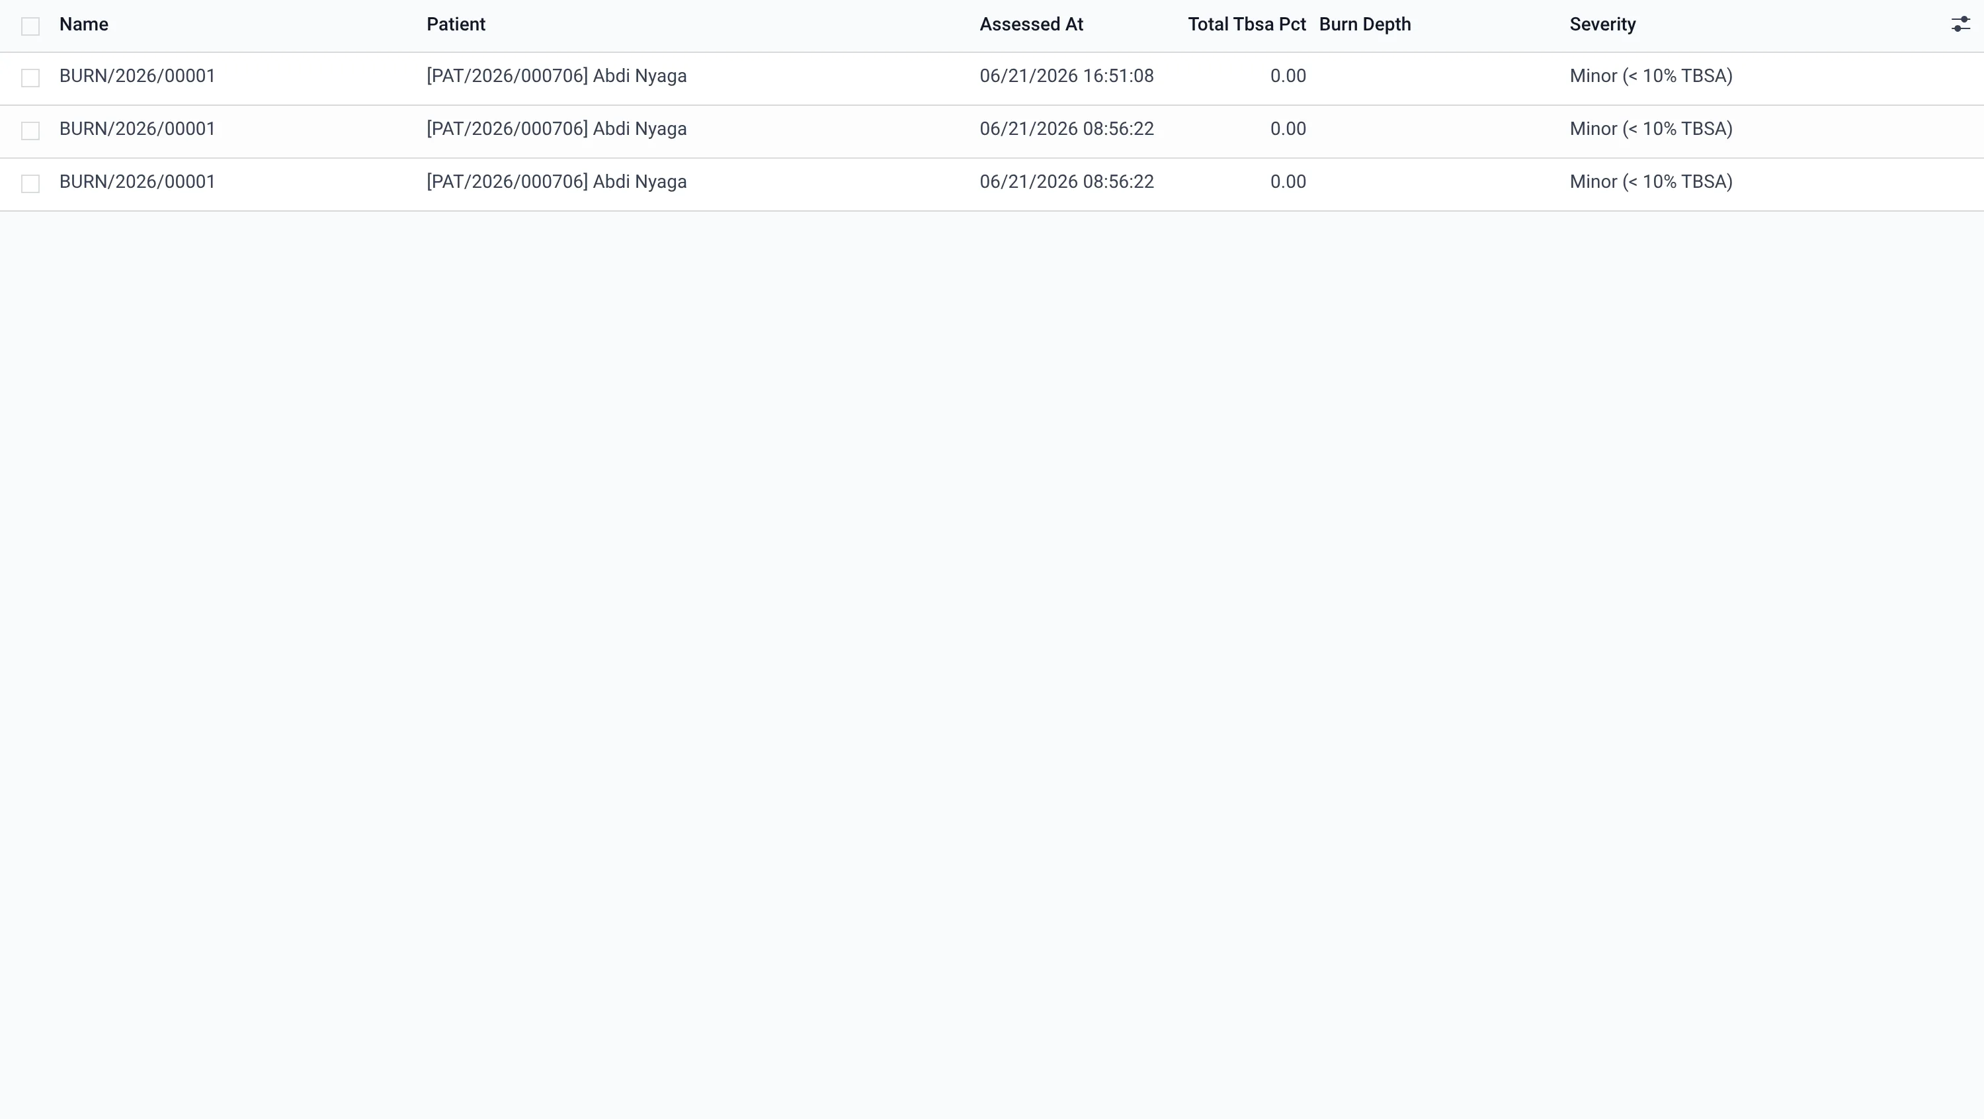Open the top BURN/2026/00001 record

(x=137, y=76)
